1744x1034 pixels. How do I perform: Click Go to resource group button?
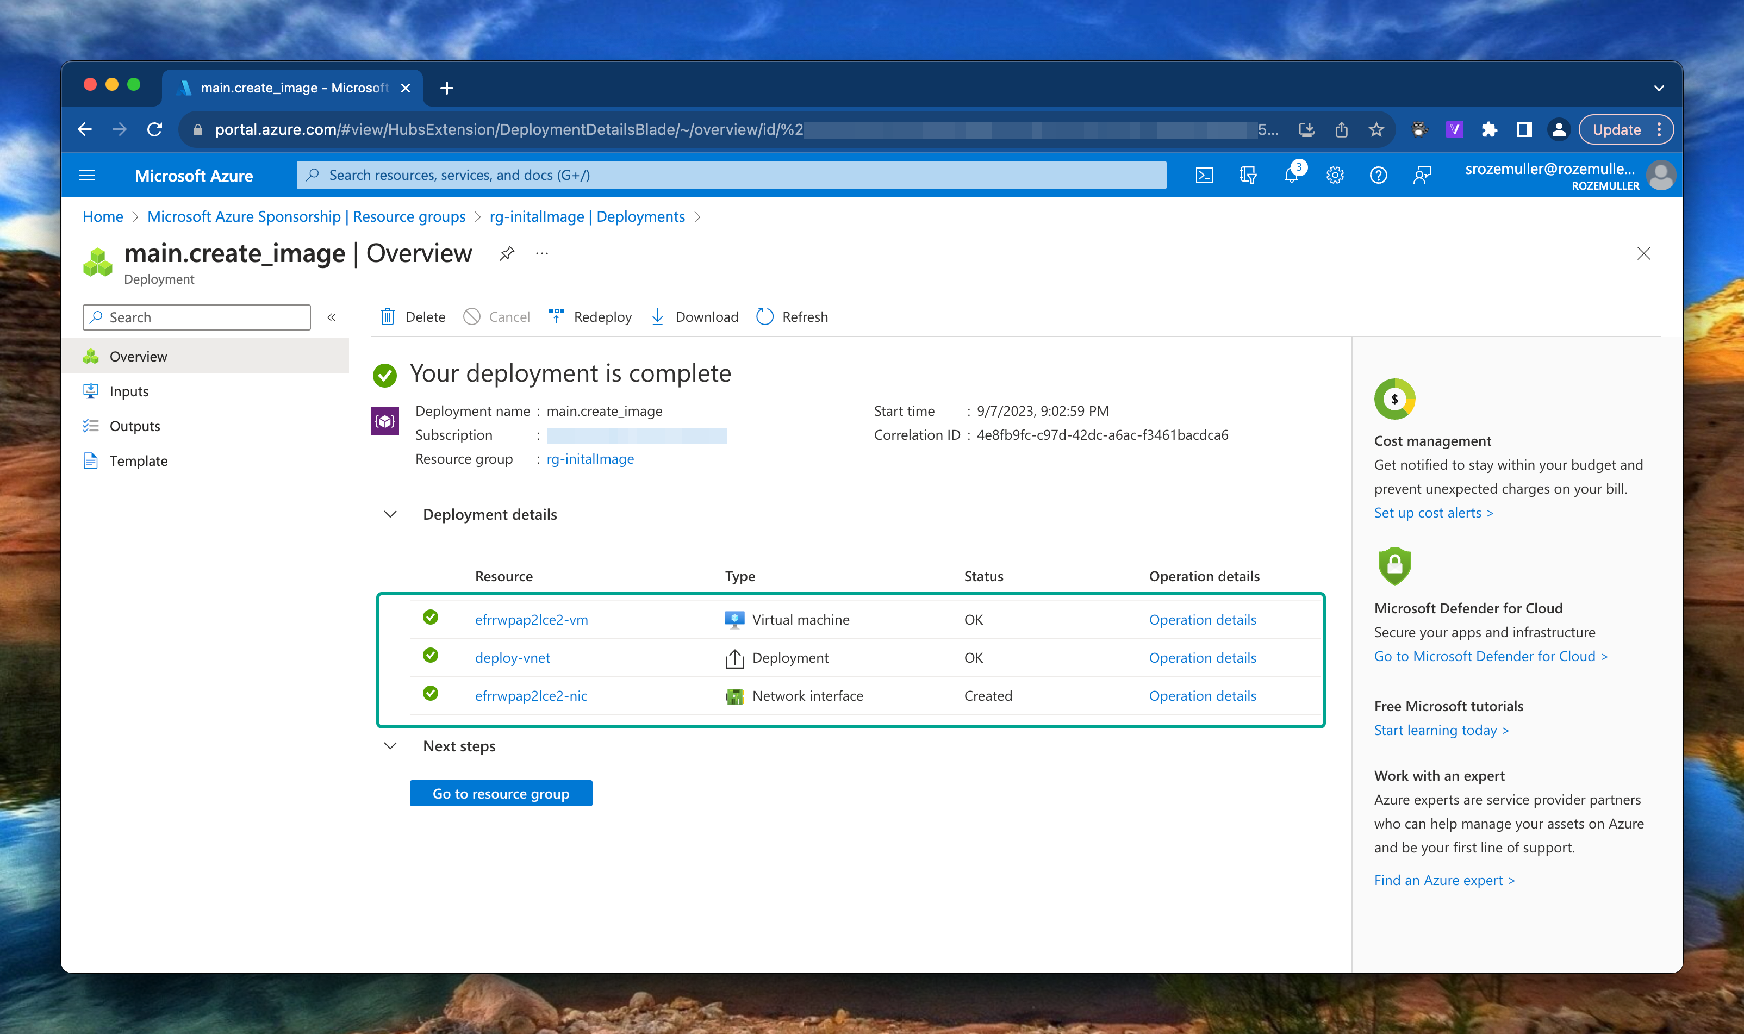500,794
